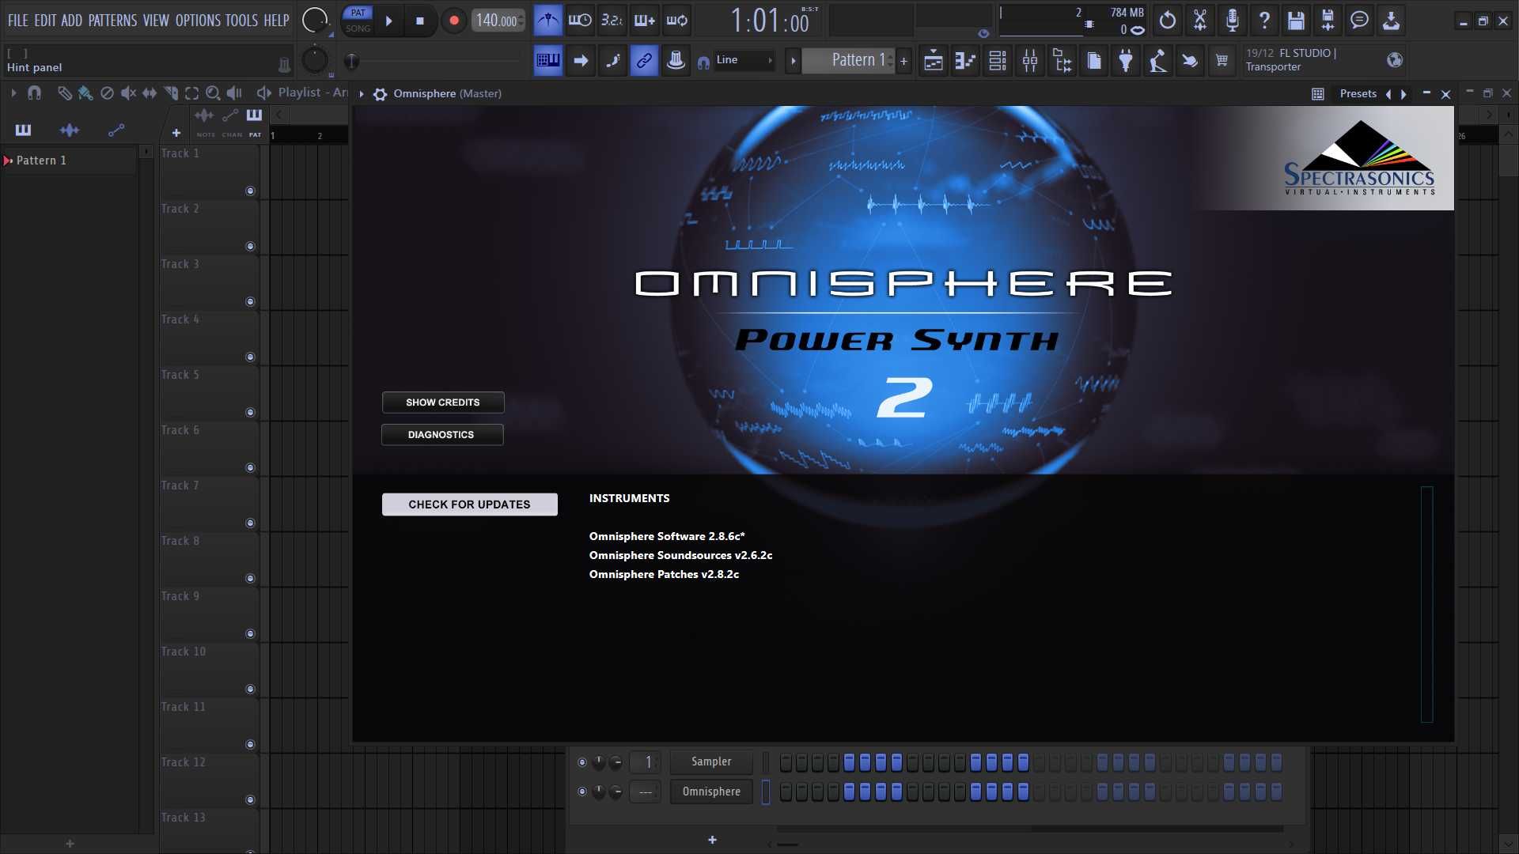Screen dimensions: 1519x854
Task: Select the Omnisphere channel button
Action: coord(711,792)
